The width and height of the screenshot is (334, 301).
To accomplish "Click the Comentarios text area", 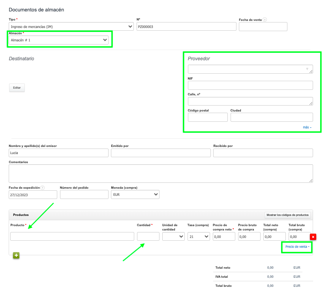I will pos(161,173).
